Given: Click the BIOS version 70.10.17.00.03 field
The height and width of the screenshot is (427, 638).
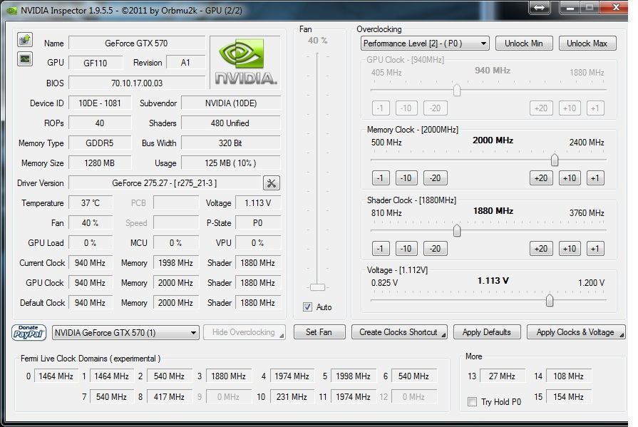Looking at the screenshot, I should [137, 83].
